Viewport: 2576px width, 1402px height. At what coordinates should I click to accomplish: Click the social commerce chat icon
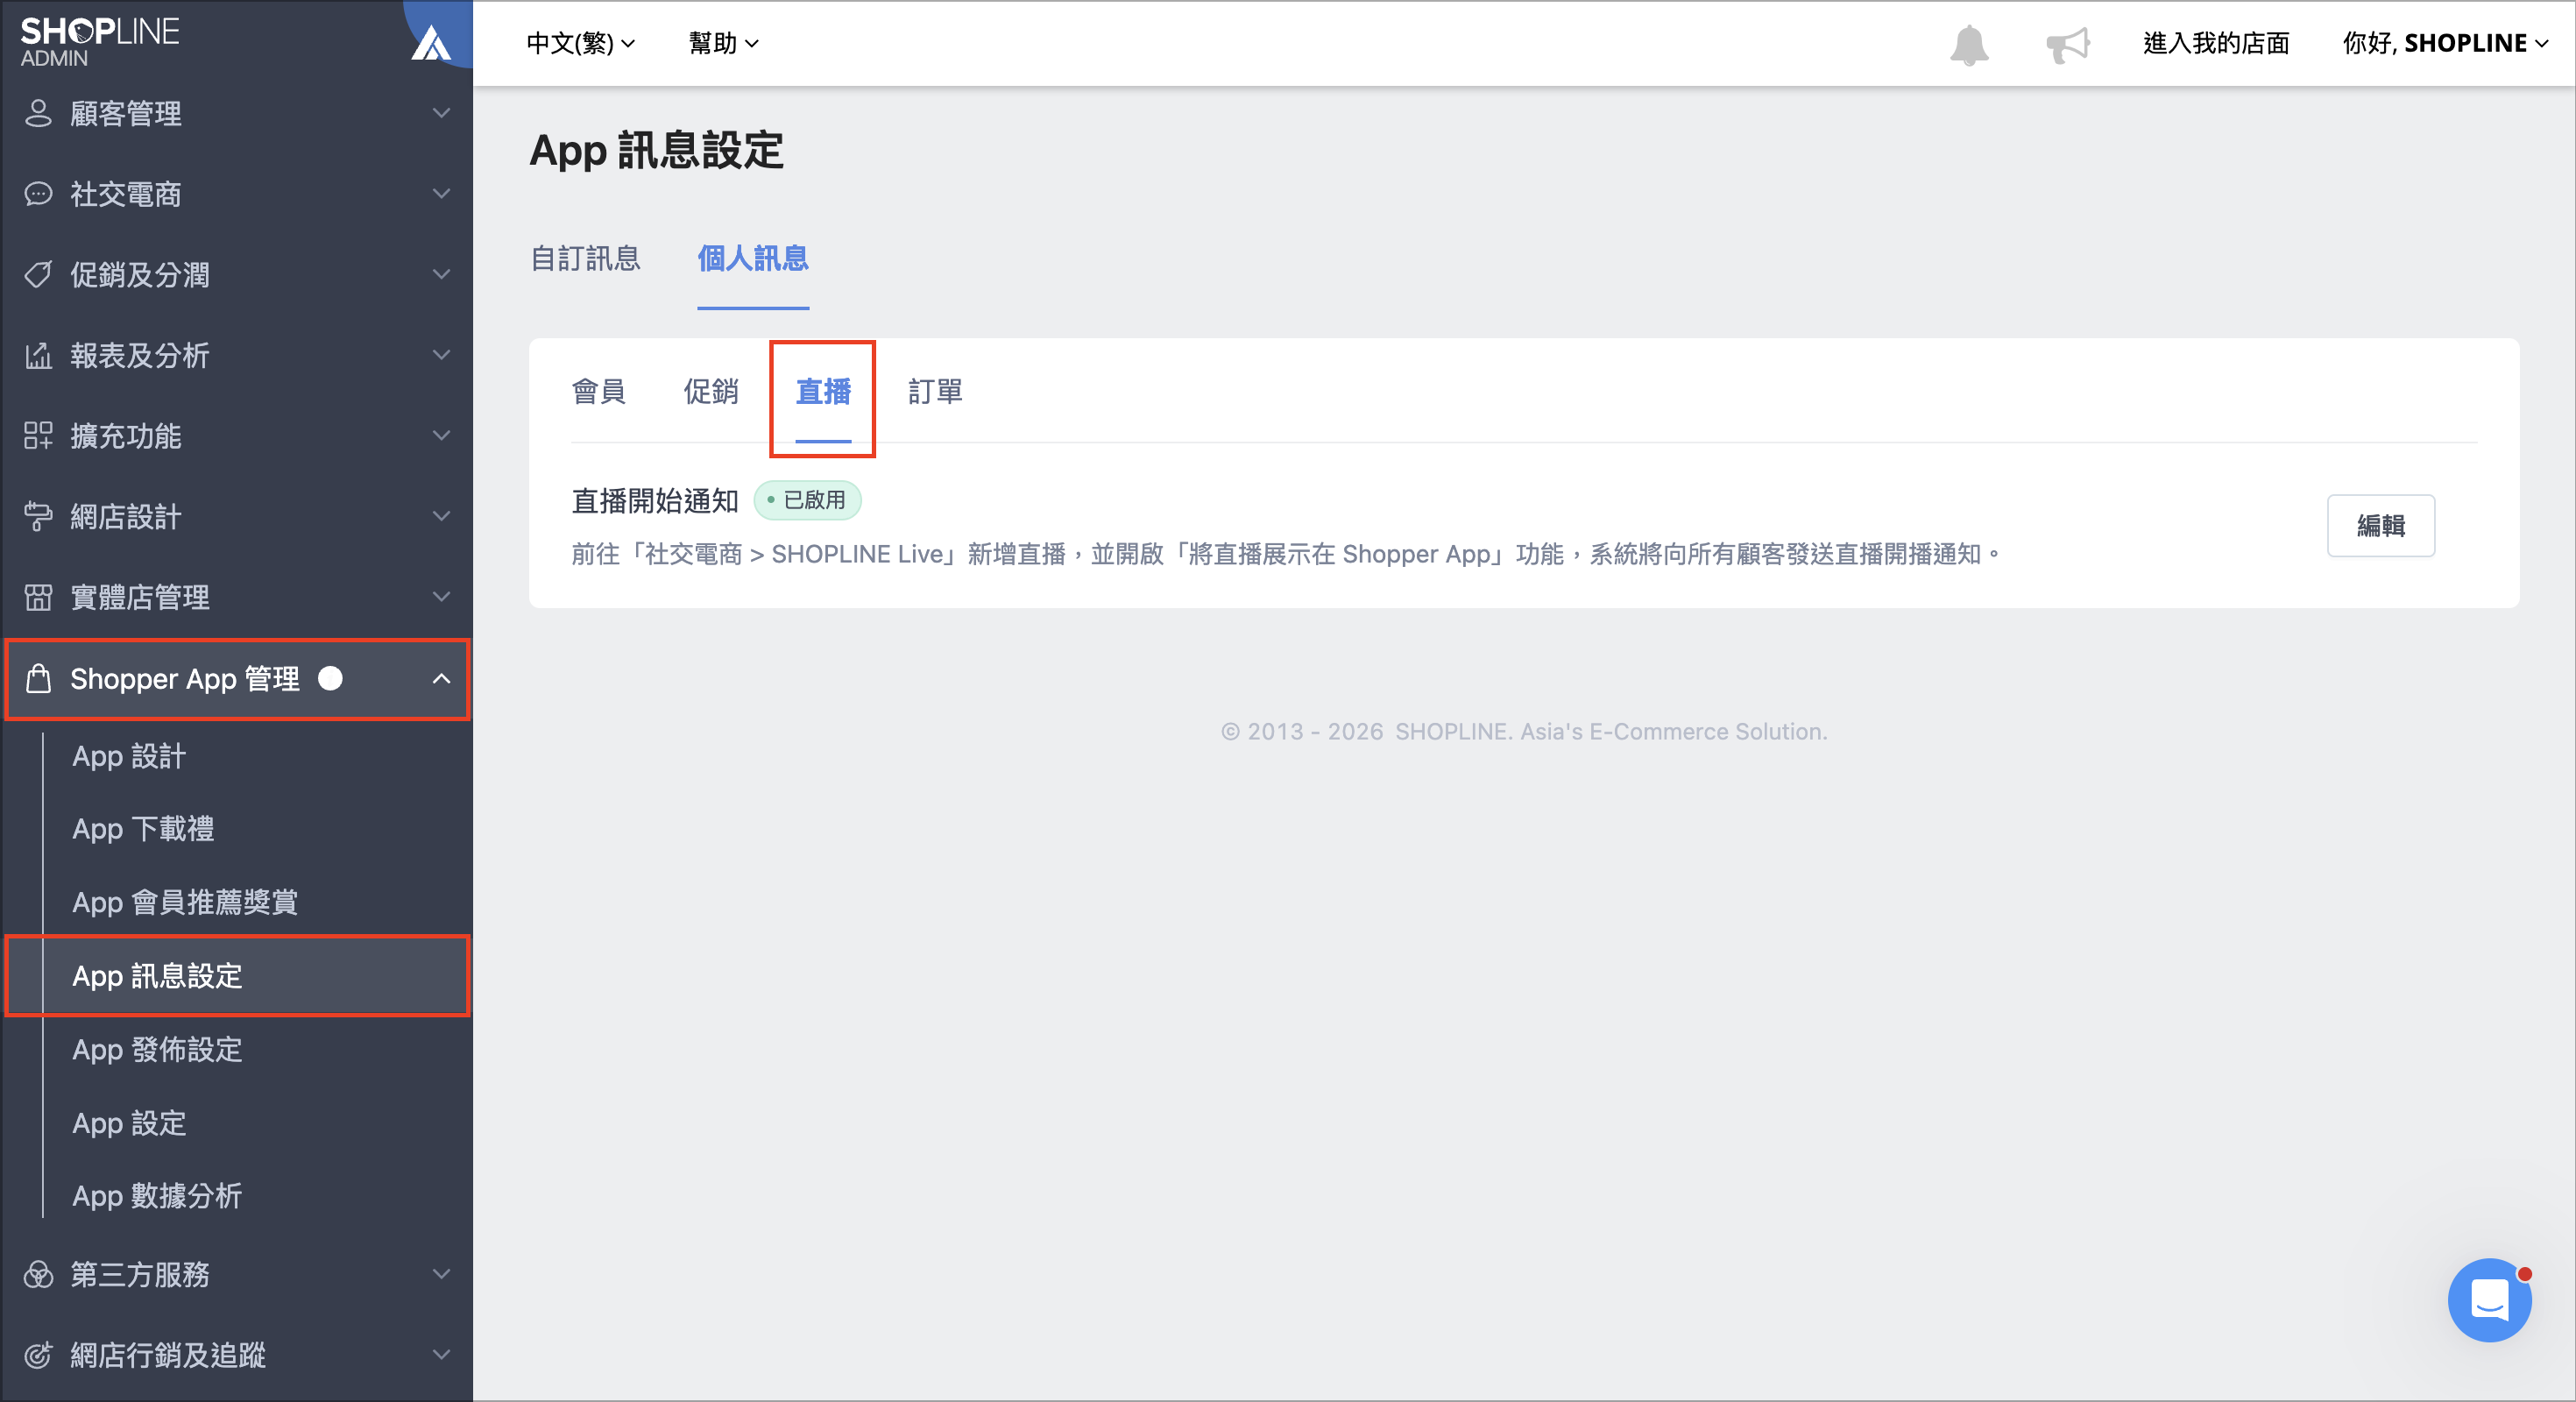[38, 194]
